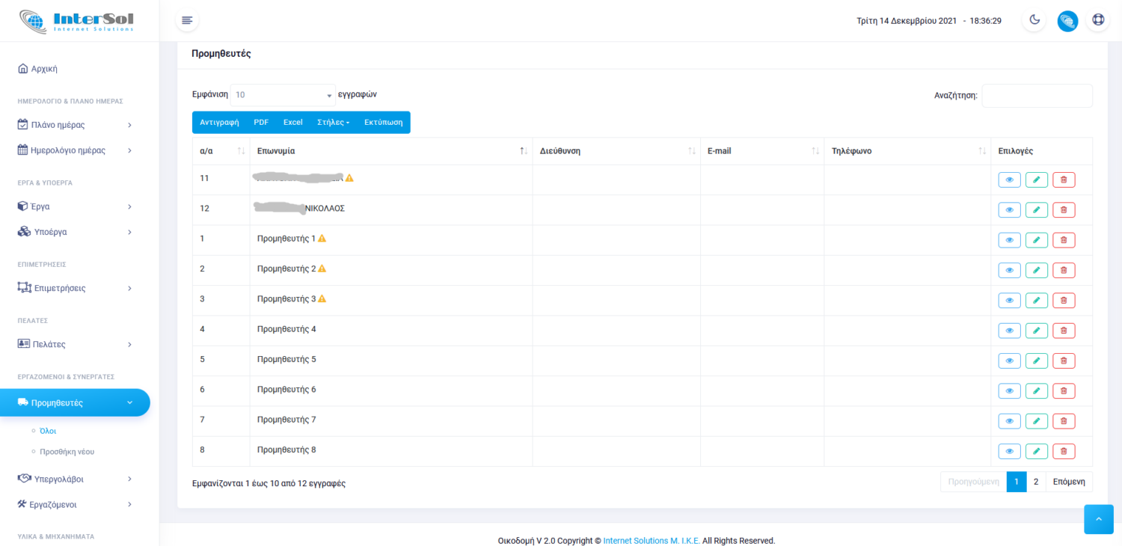This screenshot has height=546, width=1122.
Task: Toggle dark mode with moon icon
Action: point(1034,20)
